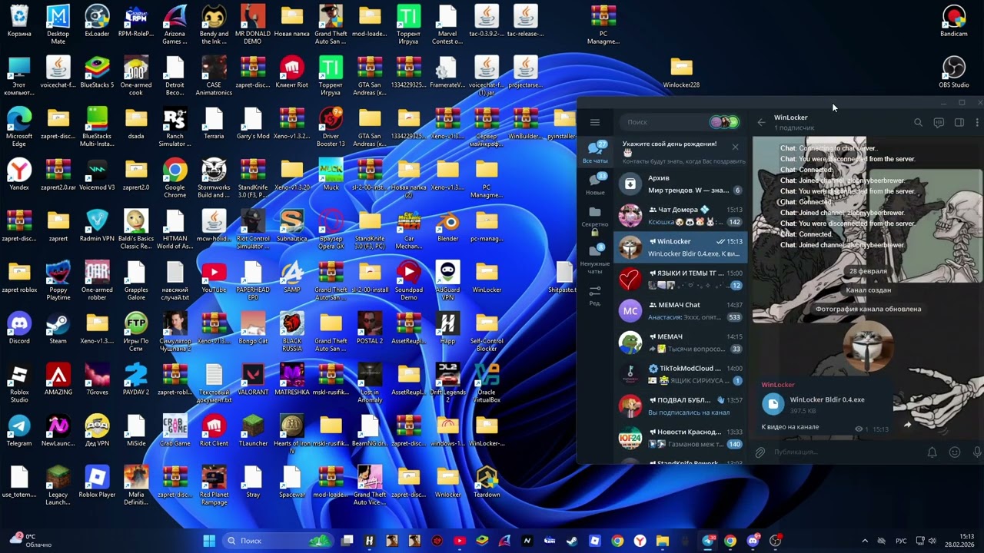Switch to 'Новые' folder tab
Image resolution: width=984 pixels, height=553 pixels.
click(594, 184)
